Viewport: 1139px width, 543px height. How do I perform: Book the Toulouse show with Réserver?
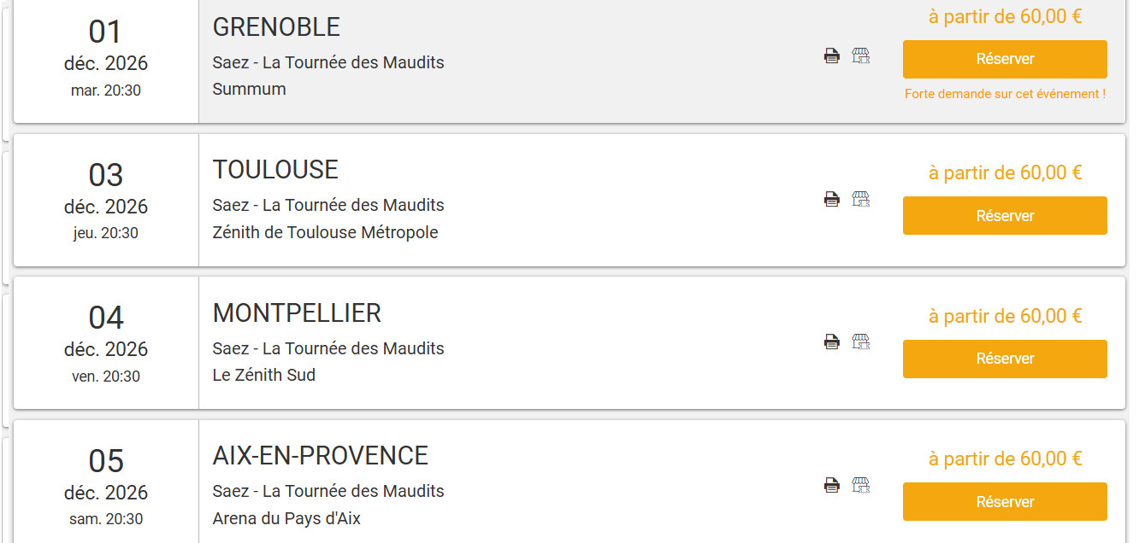coord(1005,216)
